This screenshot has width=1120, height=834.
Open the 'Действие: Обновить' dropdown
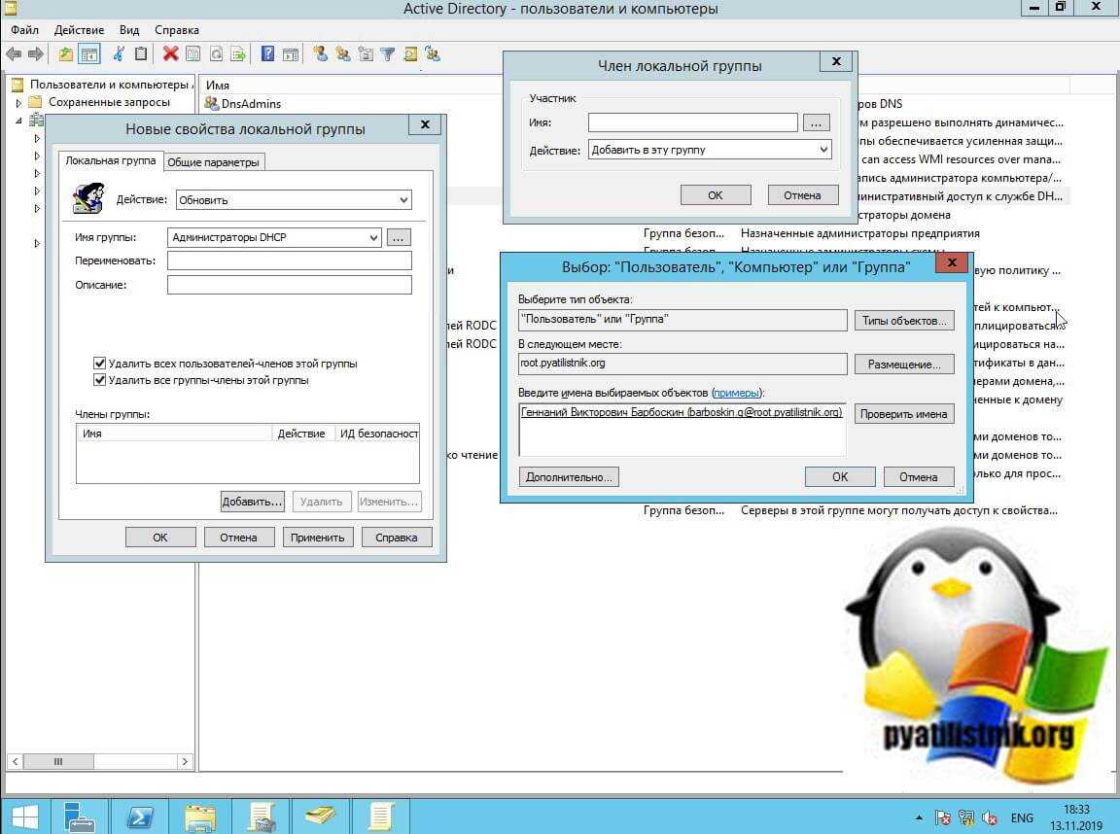292,200
